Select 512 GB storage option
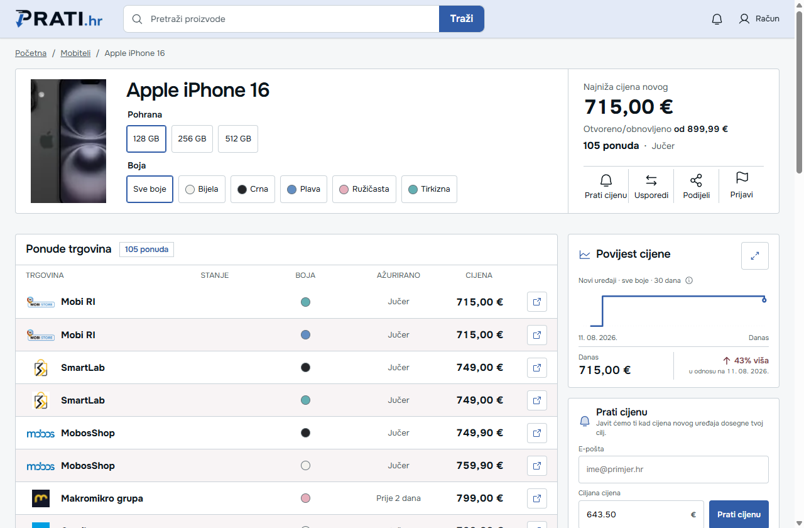Screen dimensions: 804x528 coord(238,139)
